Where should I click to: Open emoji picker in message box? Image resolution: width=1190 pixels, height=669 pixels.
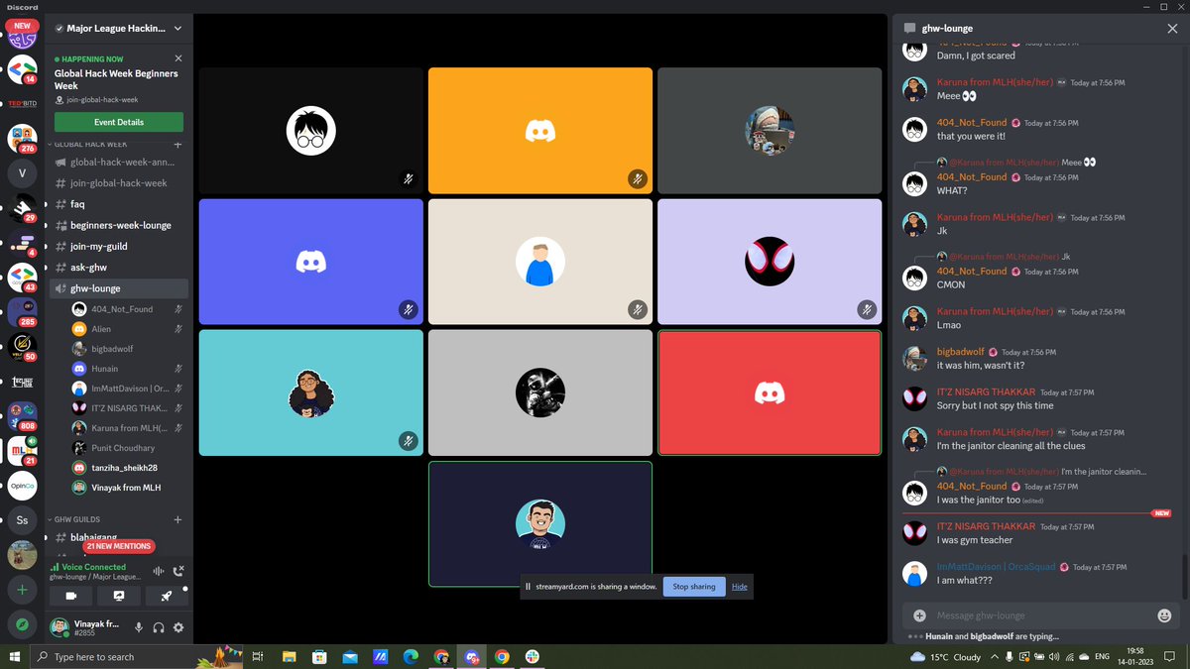[1164, 615]
